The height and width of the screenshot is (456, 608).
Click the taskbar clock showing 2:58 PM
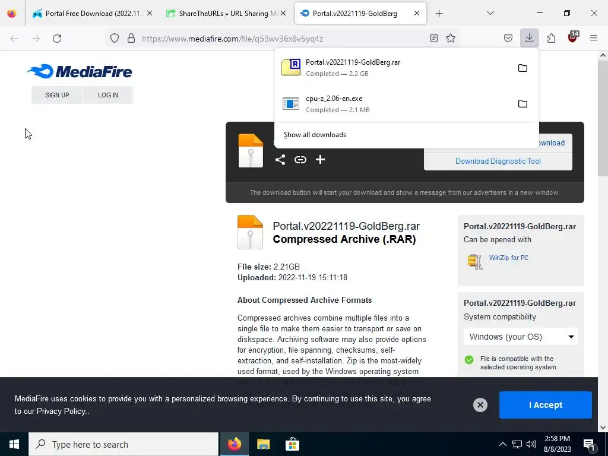(557, 444)
